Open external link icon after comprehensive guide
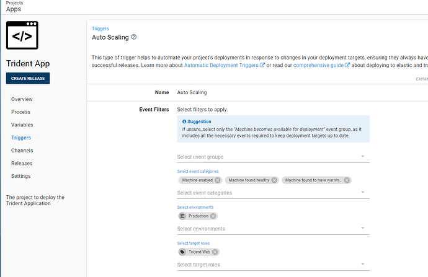The height and width of the screenshot is (277, 428). [x=347, y=65]
